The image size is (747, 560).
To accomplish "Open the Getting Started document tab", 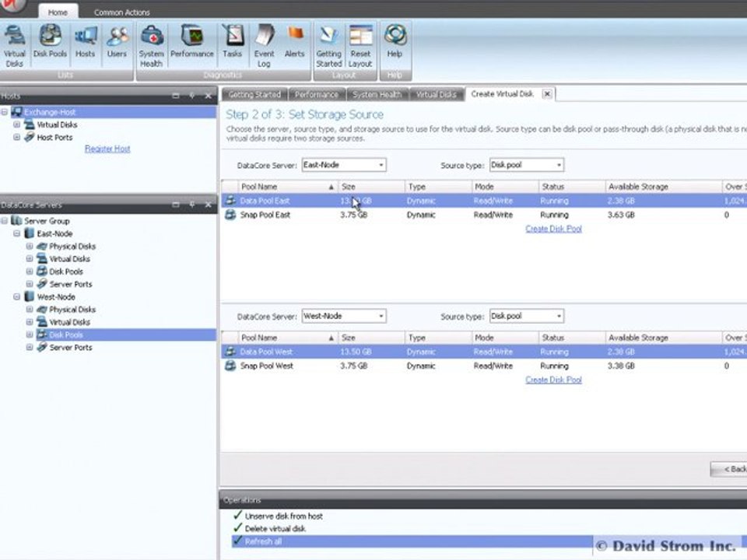I will tap(254, 94).
